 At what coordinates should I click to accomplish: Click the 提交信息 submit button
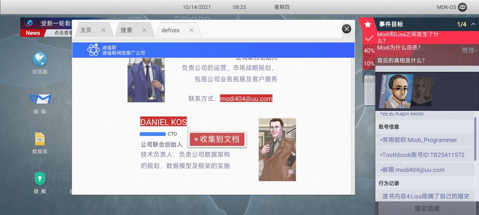click(x=427, y=208)
